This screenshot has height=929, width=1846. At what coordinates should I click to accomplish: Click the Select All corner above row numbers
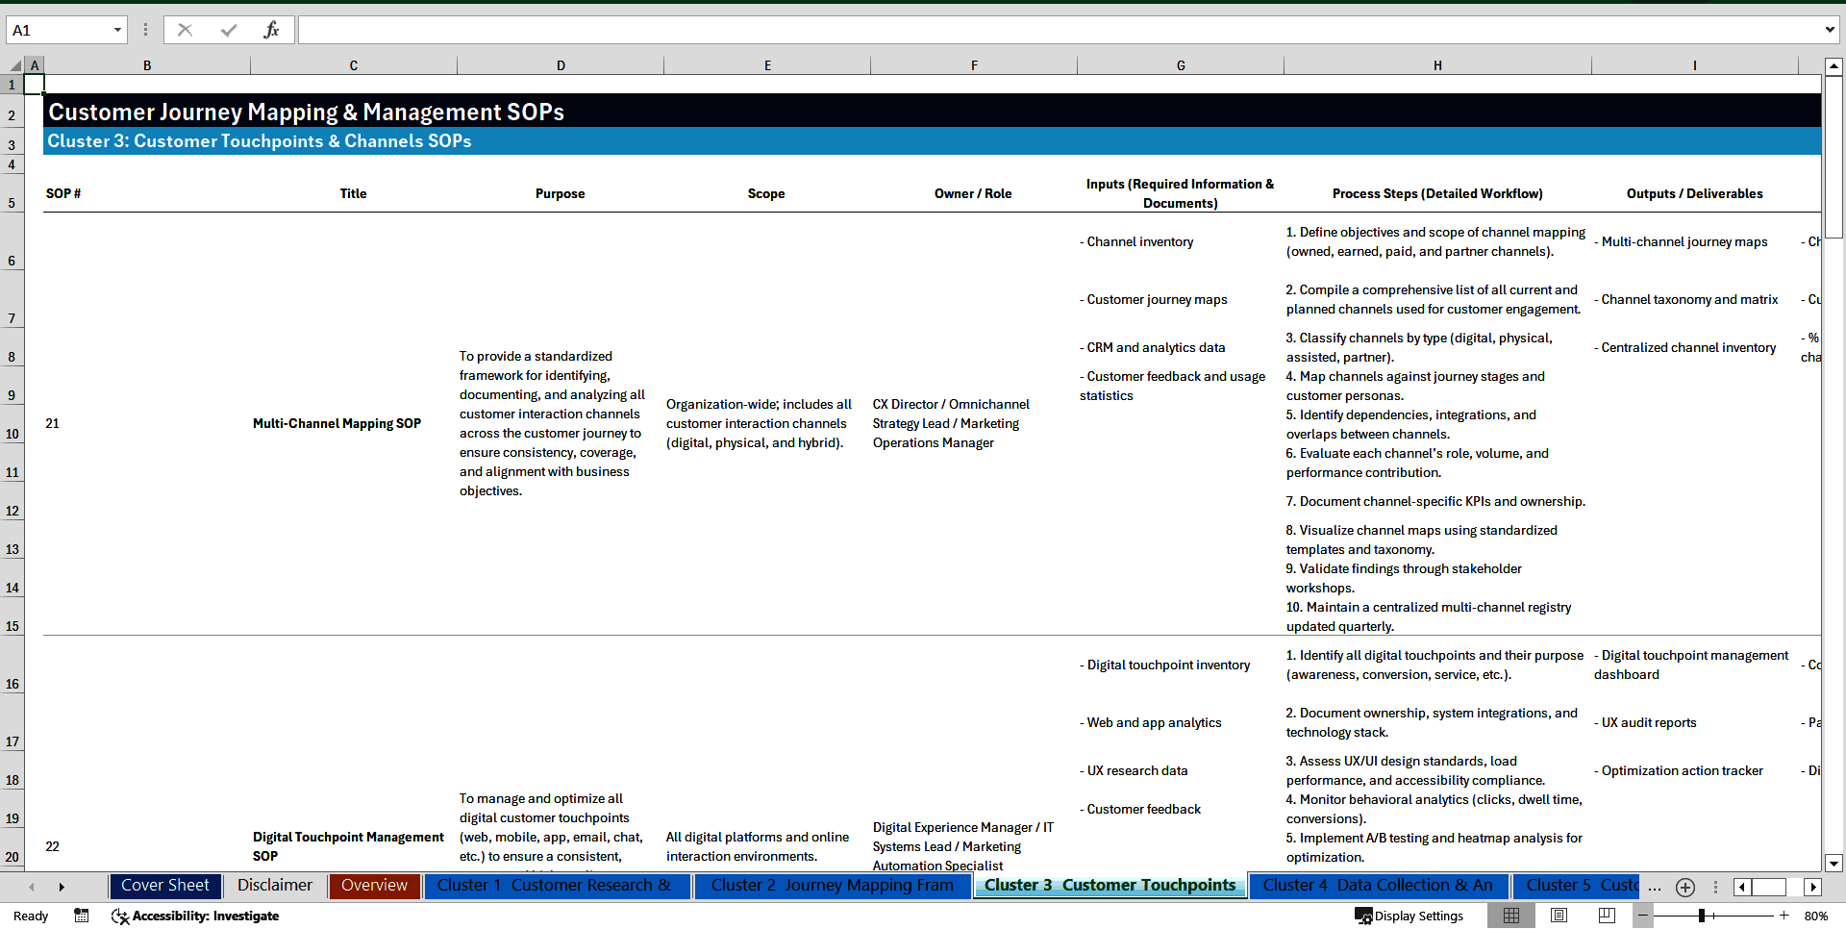coord(13,64)
